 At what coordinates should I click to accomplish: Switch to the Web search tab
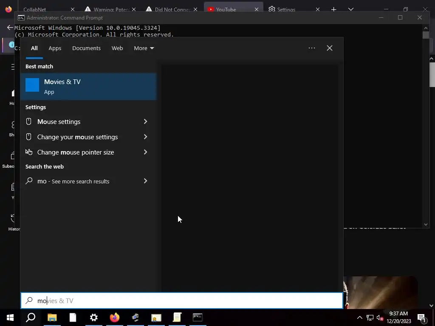coord(117,48)
